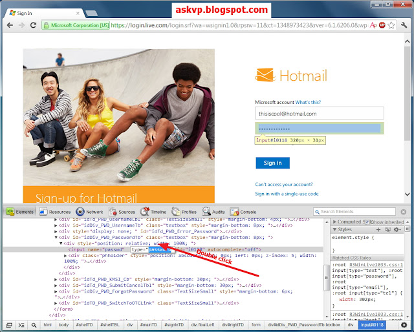Expand the phholder div node
The width and height of the screenshot is (414, 332).
tap(65, 256)
